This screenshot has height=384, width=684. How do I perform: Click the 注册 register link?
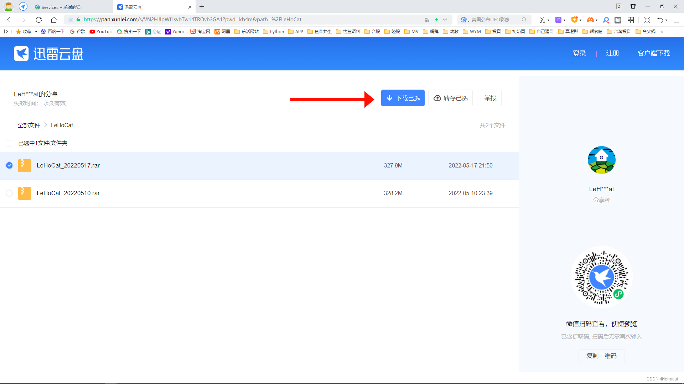coord(612,53)
